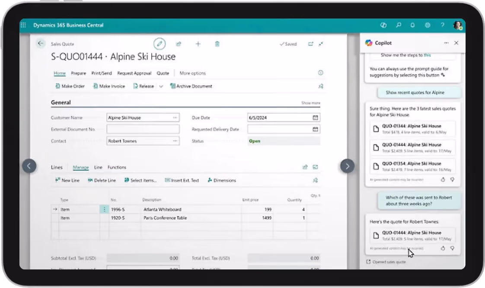Image resolution: width=485 pixels, height=288 pixels.
Task: Open Requested Delivery Date calendar picker
Action: tap(315, 129)
